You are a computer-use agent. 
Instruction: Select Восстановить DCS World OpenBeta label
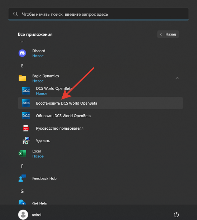pyautogui.click(x=67, y=103)
